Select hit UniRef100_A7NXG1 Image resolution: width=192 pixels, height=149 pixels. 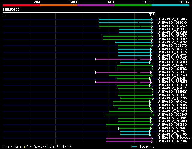pyautogui.click(x=172, y=102)
